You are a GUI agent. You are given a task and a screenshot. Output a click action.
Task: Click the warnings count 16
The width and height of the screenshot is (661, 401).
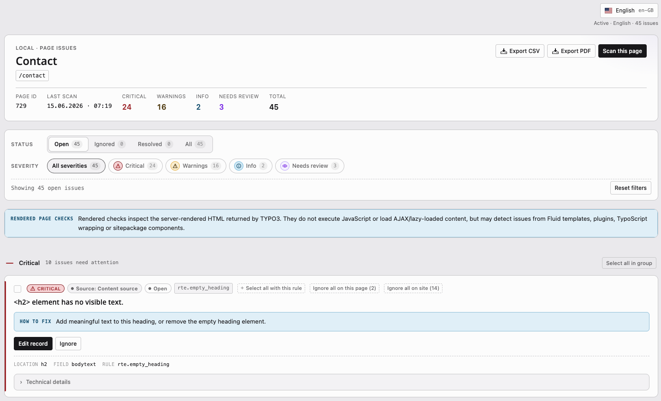(x=161, y=107)
